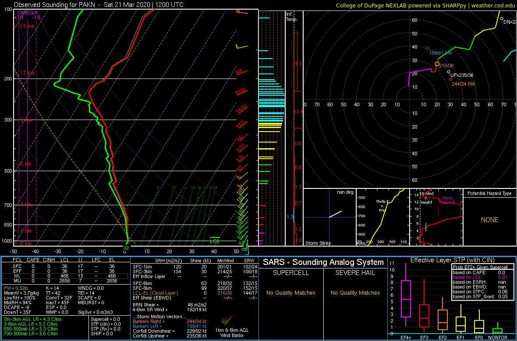The height and width of the screenshot is (341, 517).
Task: Click the Effective Layer STP (with CIN) title
Action: click(x=452, y=260)
